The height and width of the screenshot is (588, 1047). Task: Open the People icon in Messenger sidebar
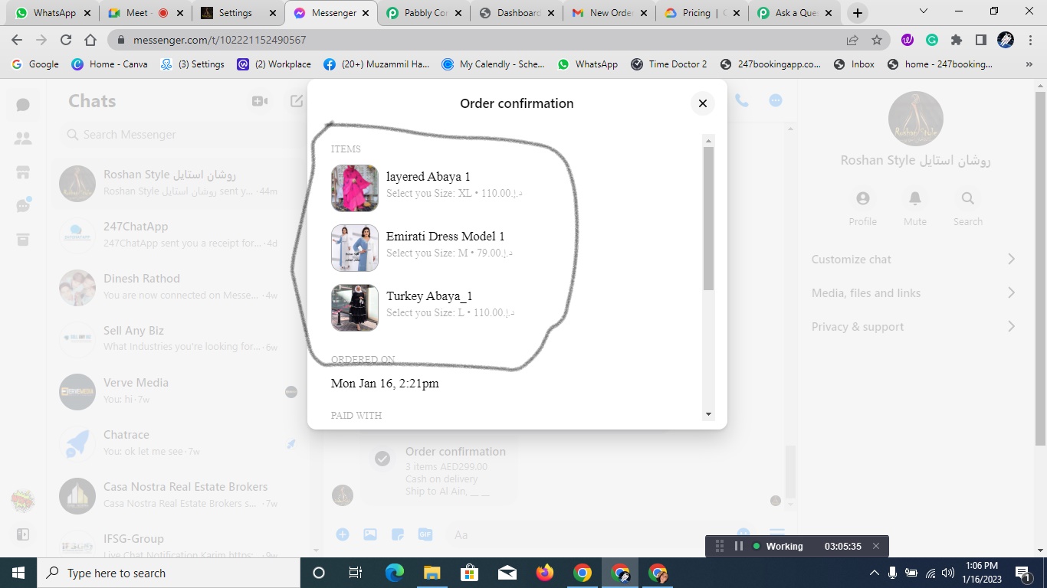[x=23, y=139]
